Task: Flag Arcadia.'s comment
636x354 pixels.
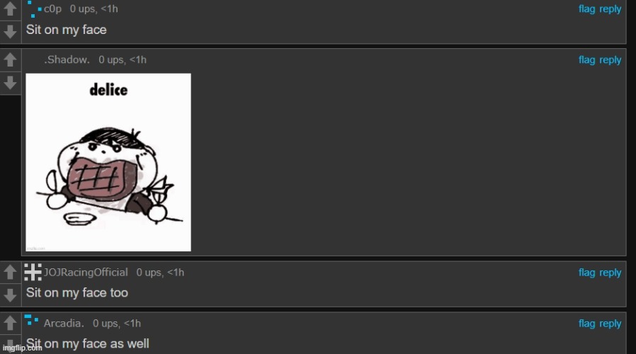Action: (586, 323)
